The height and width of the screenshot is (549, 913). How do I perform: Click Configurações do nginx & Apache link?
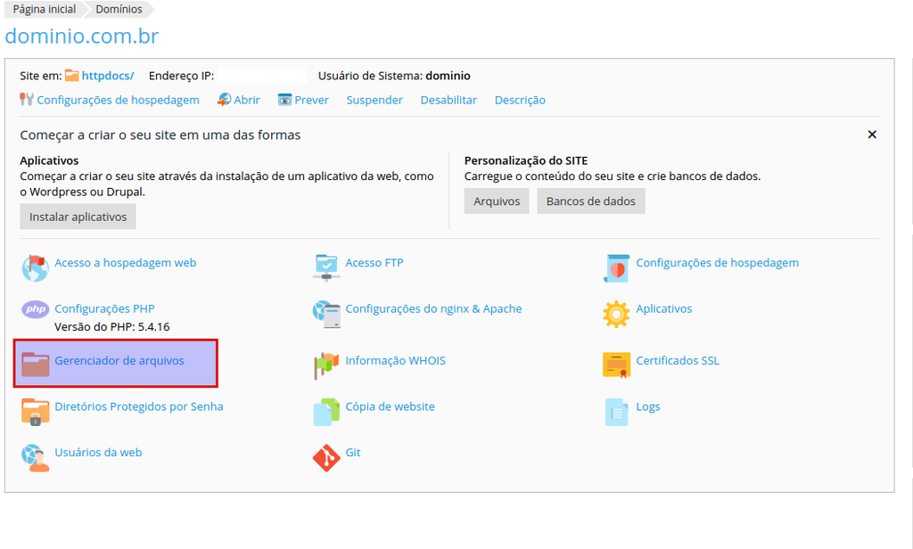[433, 308]
